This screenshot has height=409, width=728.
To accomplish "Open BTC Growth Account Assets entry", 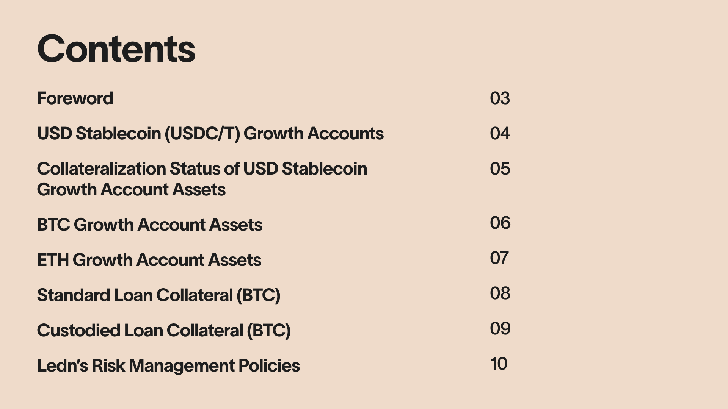I will coord(150,225).
